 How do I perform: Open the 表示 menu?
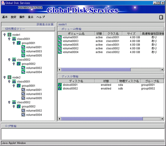pyautogui.click(x=31, y=17)
